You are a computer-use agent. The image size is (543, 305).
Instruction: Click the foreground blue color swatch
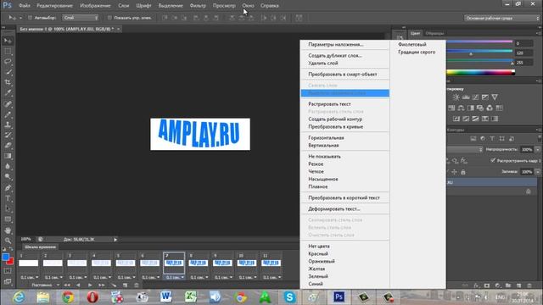coord(5,257)
